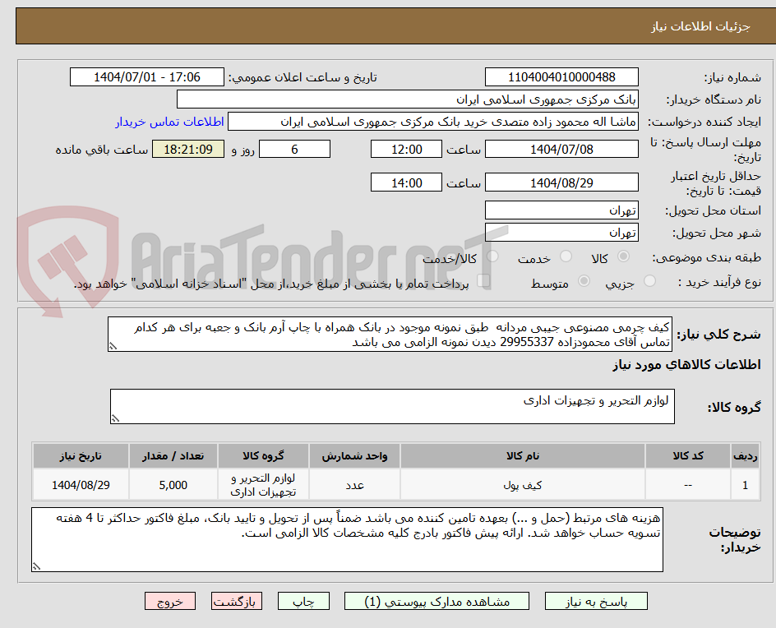Viewport: 776px width, 628px height.
Task: Click the days field showing 6
Action: [294, 149]
